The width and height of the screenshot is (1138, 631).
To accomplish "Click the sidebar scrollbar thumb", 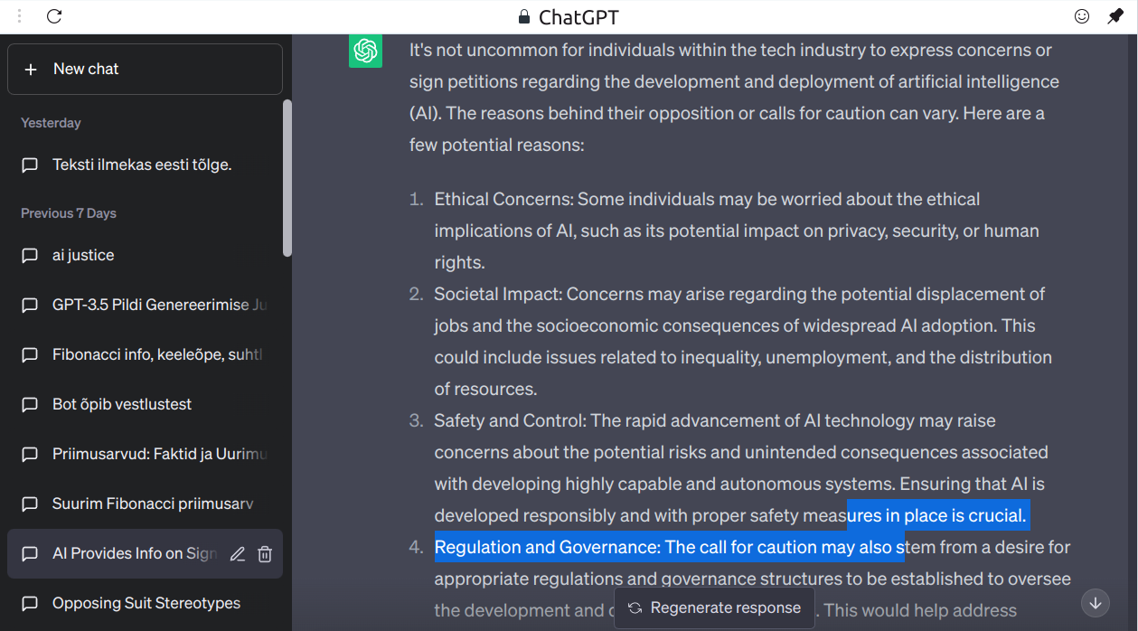I will (287, 177).
